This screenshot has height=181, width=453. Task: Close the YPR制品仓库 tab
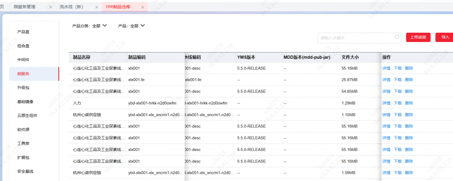[142, 7]
